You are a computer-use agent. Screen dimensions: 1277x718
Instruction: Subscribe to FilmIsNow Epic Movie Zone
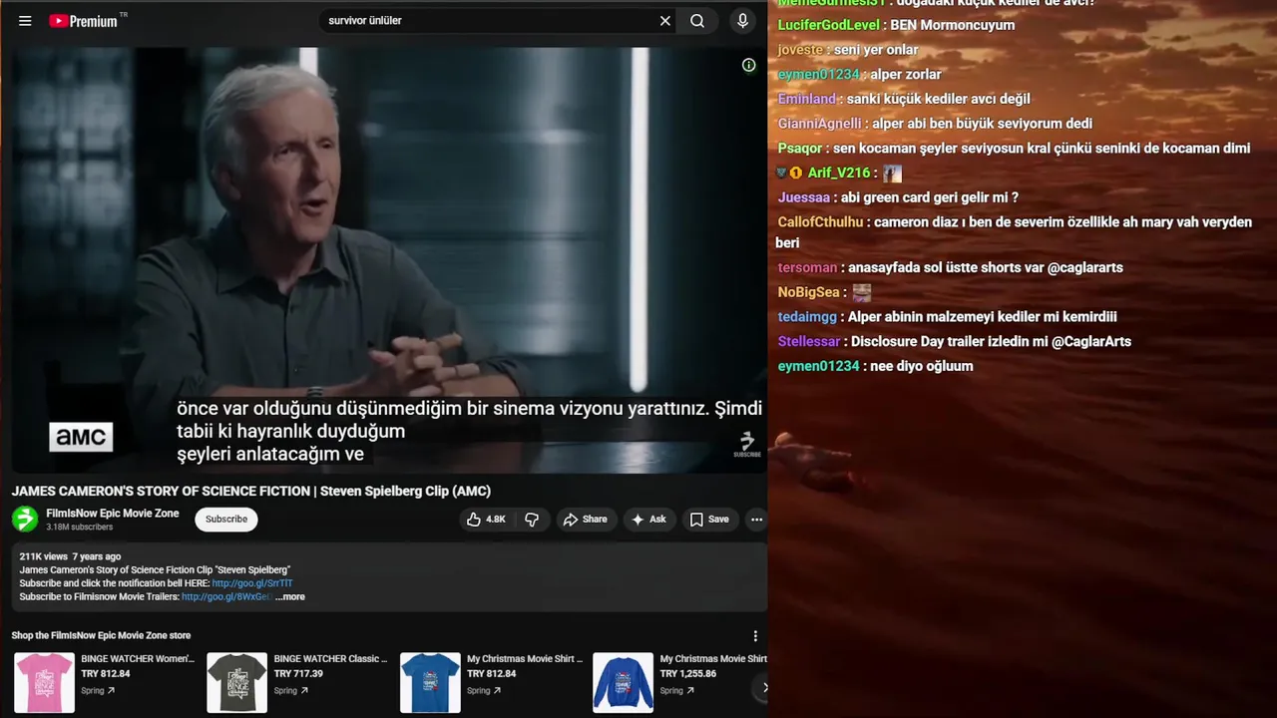[226, 520]
